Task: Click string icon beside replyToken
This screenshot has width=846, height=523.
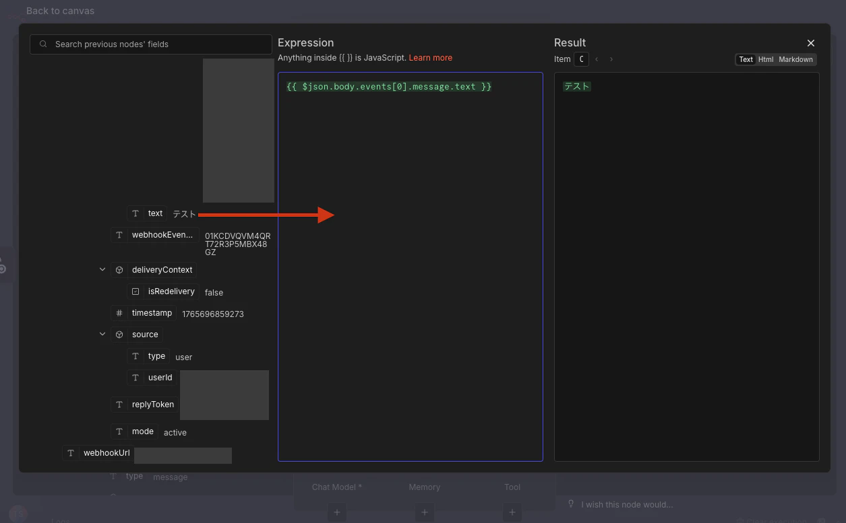Action: [119, 405]
